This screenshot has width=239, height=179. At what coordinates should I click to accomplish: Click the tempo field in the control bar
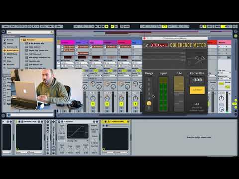point(20,26)
